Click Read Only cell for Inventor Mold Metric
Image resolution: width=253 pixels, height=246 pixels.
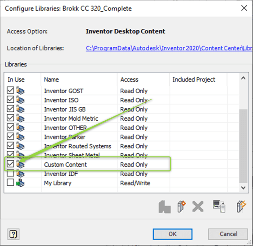point(134,119)
